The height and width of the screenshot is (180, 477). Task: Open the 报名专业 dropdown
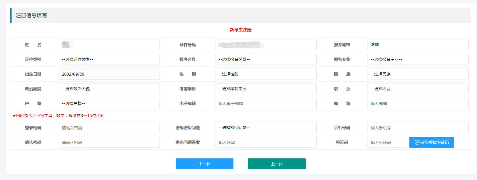(x=417, y=59)
